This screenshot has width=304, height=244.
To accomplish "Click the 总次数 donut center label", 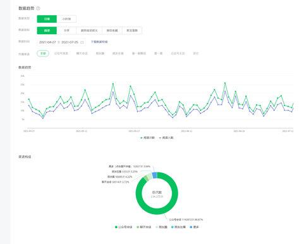I will (x=157, y=193).
